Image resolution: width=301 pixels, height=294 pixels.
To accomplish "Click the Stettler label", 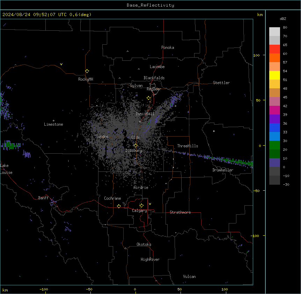I will 221,83.
